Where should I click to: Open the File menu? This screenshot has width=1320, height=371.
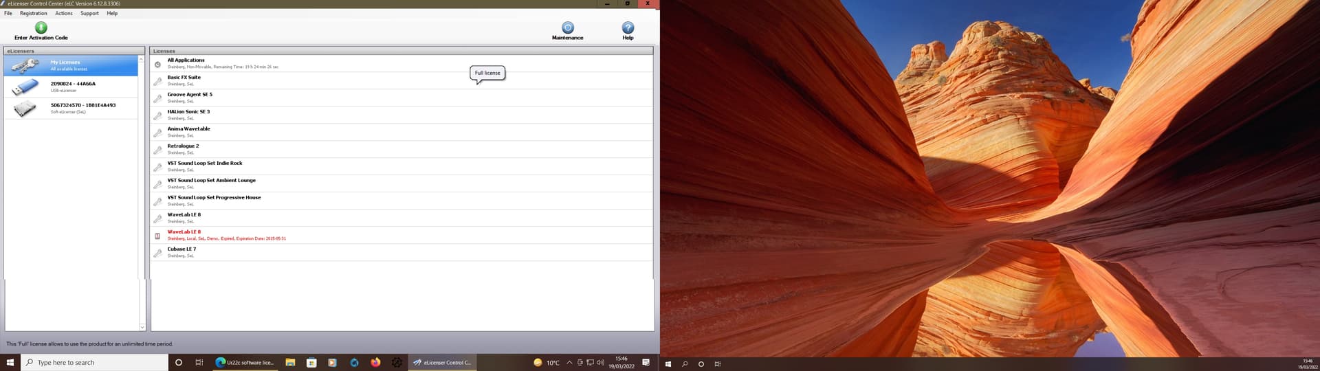click(8, 13)
